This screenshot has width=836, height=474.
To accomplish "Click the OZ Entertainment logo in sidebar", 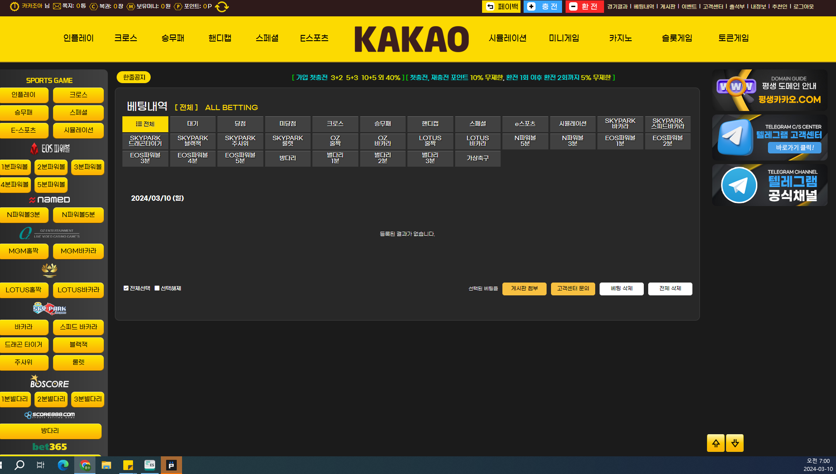I will 49,233.
